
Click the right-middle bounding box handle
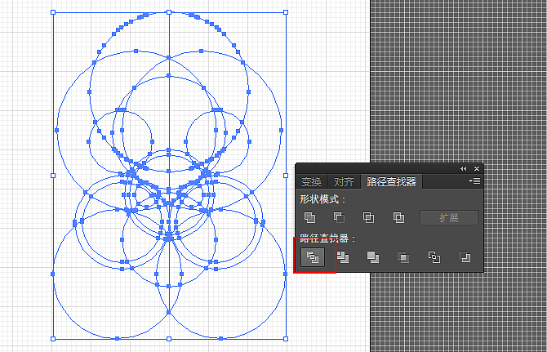(x=286, y=176)
